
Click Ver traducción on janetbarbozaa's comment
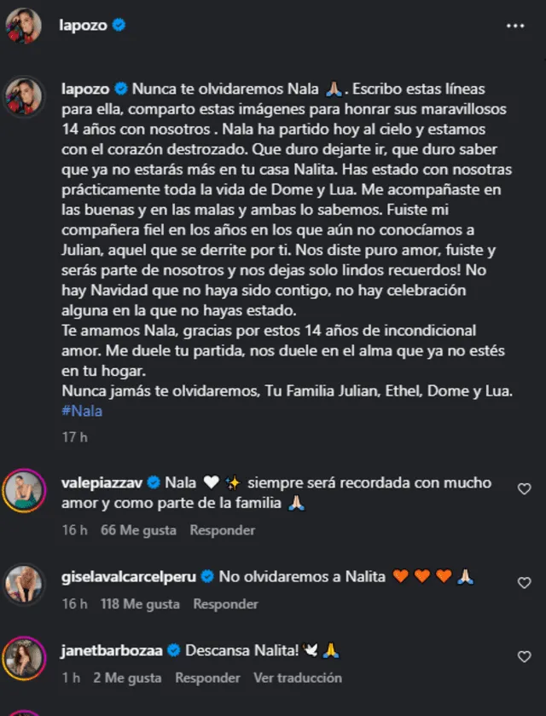299,677
